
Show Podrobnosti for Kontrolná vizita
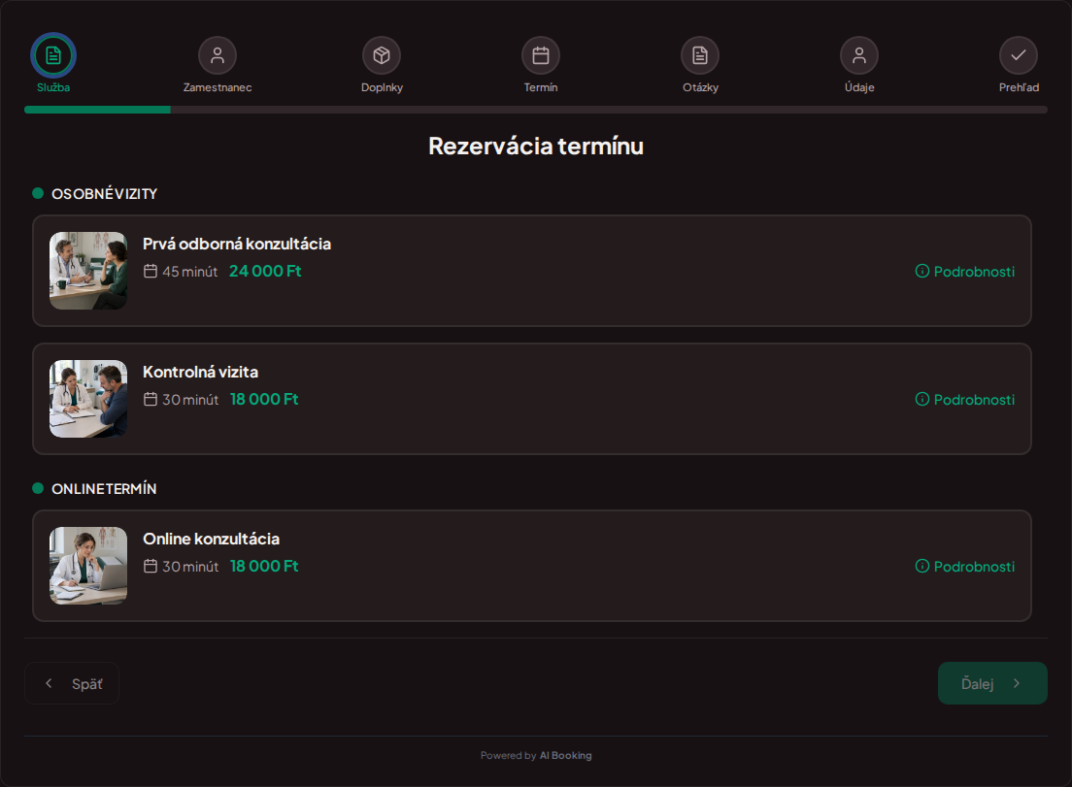(x=964, y=400)
